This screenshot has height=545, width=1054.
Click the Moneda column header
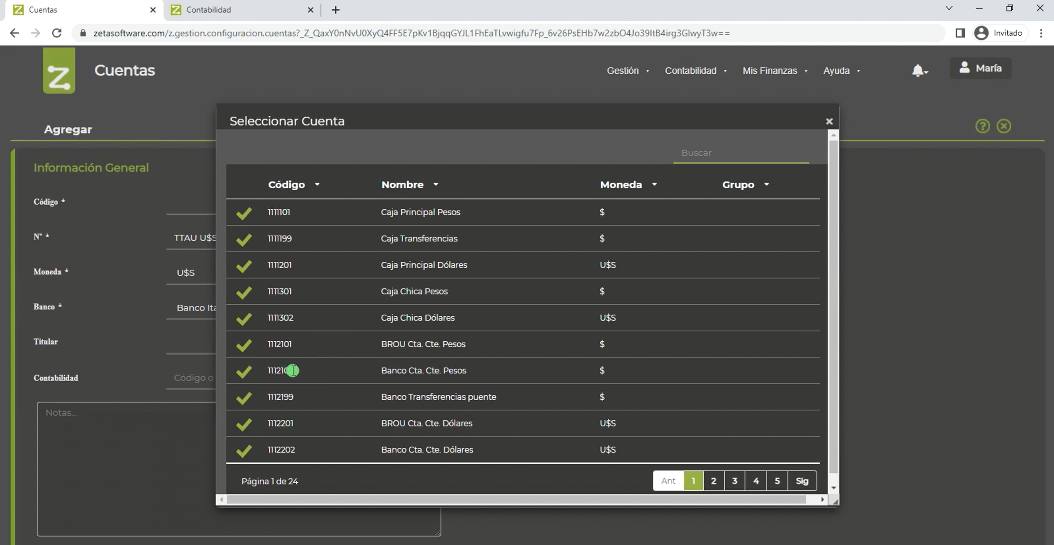click(x=621, y=184)
